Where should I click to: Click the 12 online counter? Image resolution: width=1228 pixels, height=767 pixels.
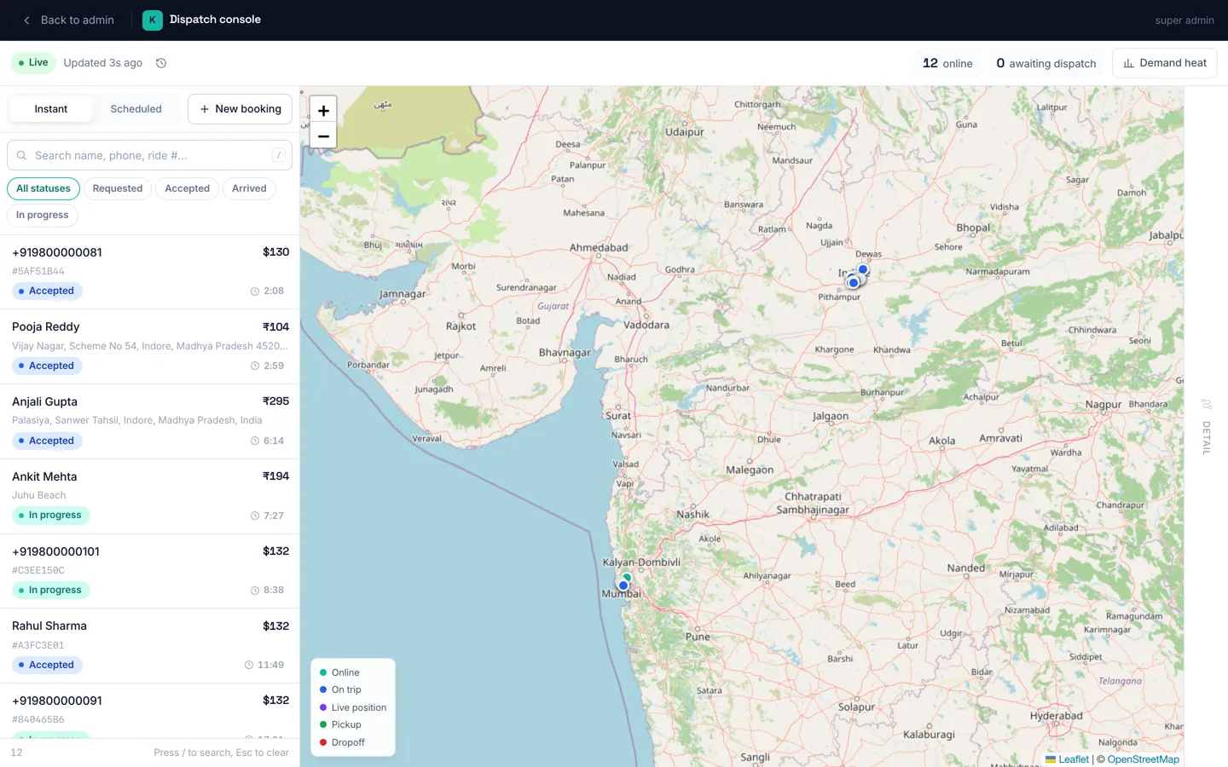(x=947, y=63)
